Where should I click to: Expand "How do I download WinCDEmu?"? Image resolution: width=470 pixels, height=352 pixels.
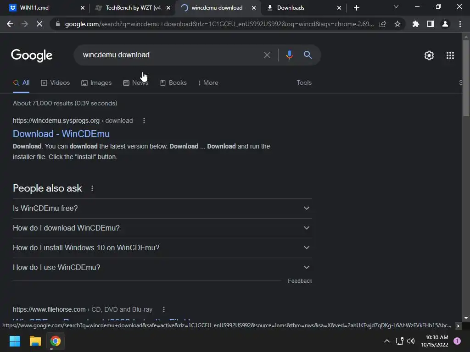[162, 228]
